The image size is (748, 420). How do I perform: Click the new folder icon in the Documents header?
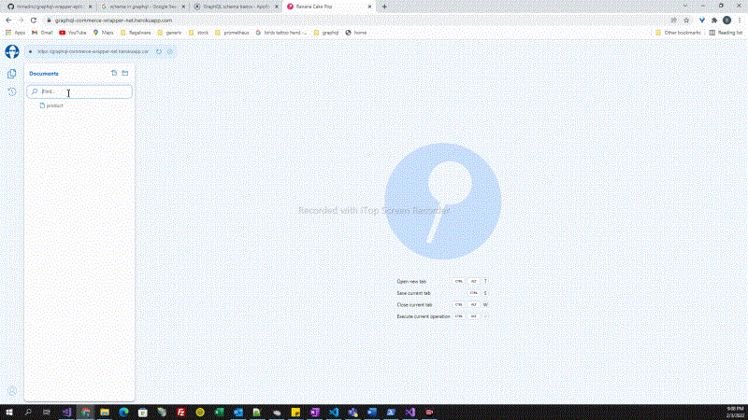[125, 73]
